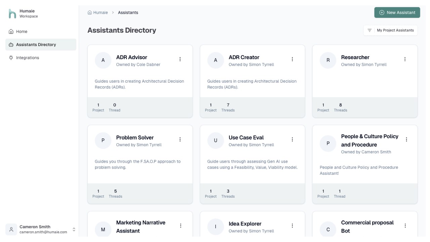Open the ADR Creator three-dot options

pyautogui.click(x=292, y=59)
